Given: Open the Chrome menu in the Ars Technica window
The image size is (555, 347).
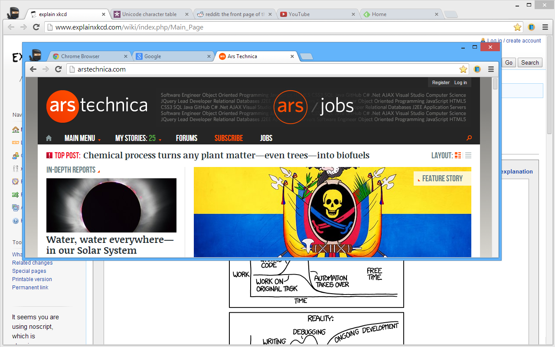Looking at the screenshot, I should click(x=491, y=69).
